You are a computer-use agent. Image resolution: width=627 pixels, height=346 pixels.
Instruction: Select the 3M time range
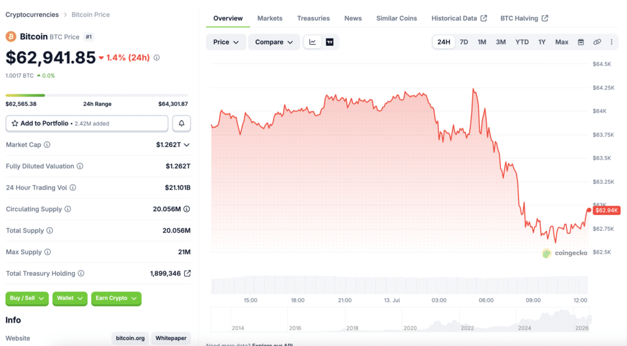click(x=501, y=42)
